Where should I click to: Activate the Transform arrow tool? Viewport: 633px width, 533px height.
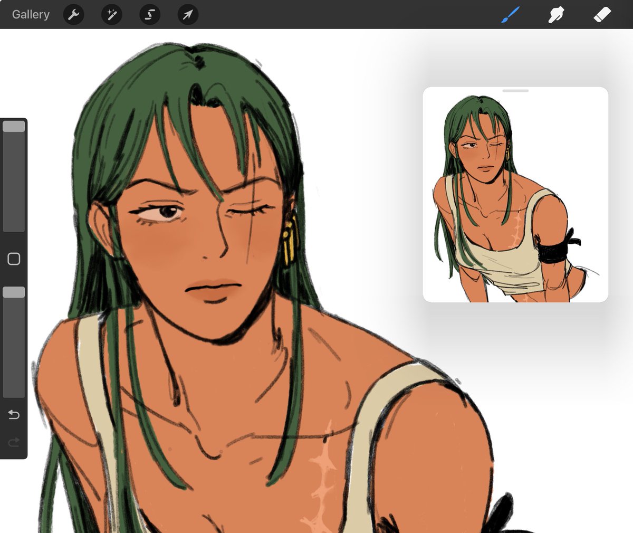(188, 14)
